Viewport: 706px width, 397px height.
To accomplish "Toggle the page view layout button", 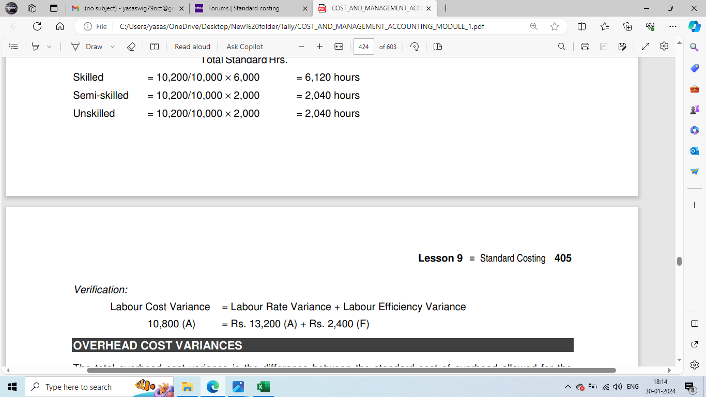I will pyautogui.click(x=438, y=47).
